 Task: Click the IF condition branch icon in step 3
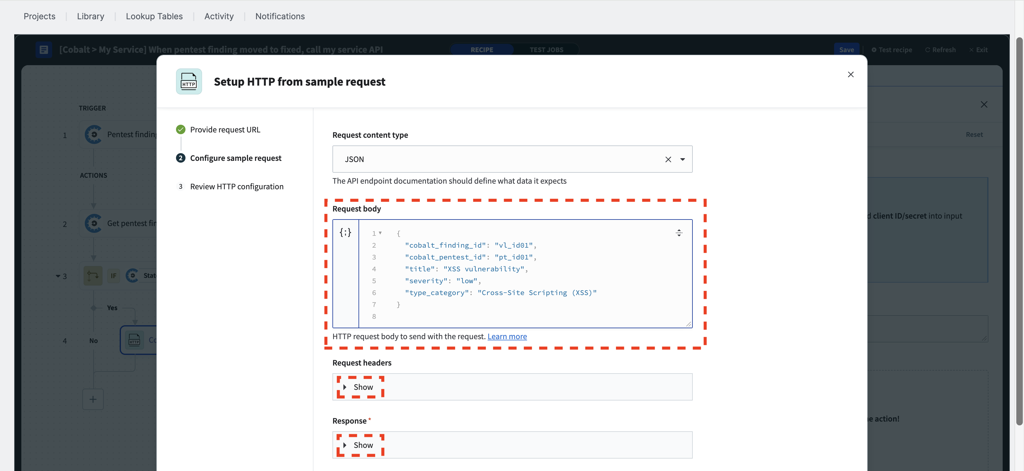[93, 275]
